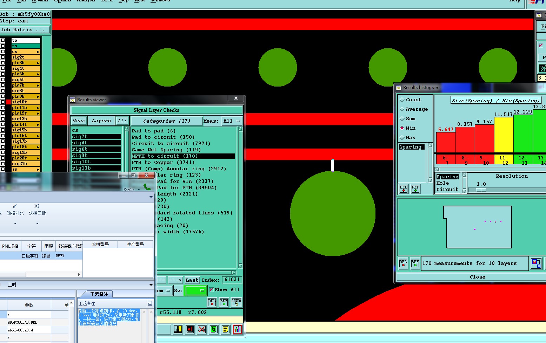Click MB5FY00BA0.DRL parameter cell
The image size is (546, 343).
[29, 322]
